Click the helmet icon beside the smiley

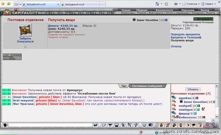151,125
